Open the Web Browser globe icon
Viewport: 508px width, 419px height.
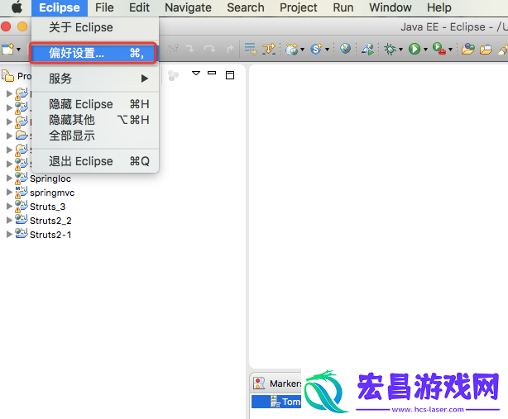tap(345, 49)
